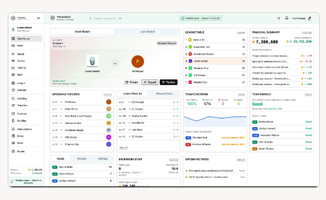Open News in sidebar

[x=26, y=143]
